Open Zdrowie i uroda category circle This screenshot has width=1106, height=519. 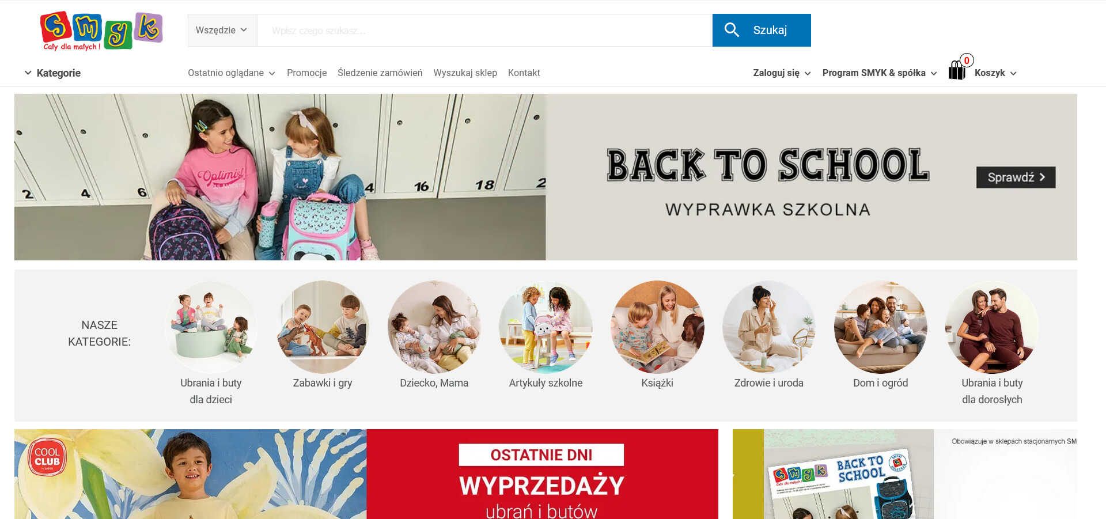(769, 327)
